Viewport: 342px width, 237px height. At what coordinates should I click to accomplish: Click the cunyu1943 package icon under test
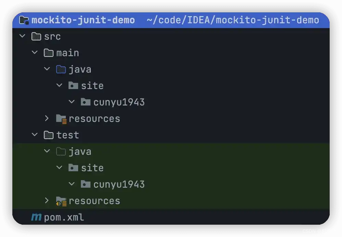pyautogui.click(x=85, y=184)
